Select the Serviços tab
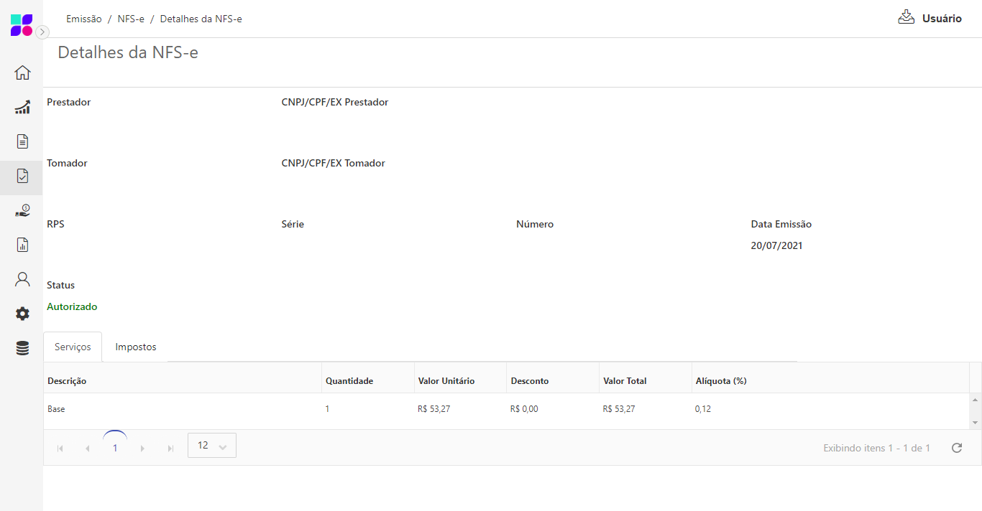 click(73, 347)
